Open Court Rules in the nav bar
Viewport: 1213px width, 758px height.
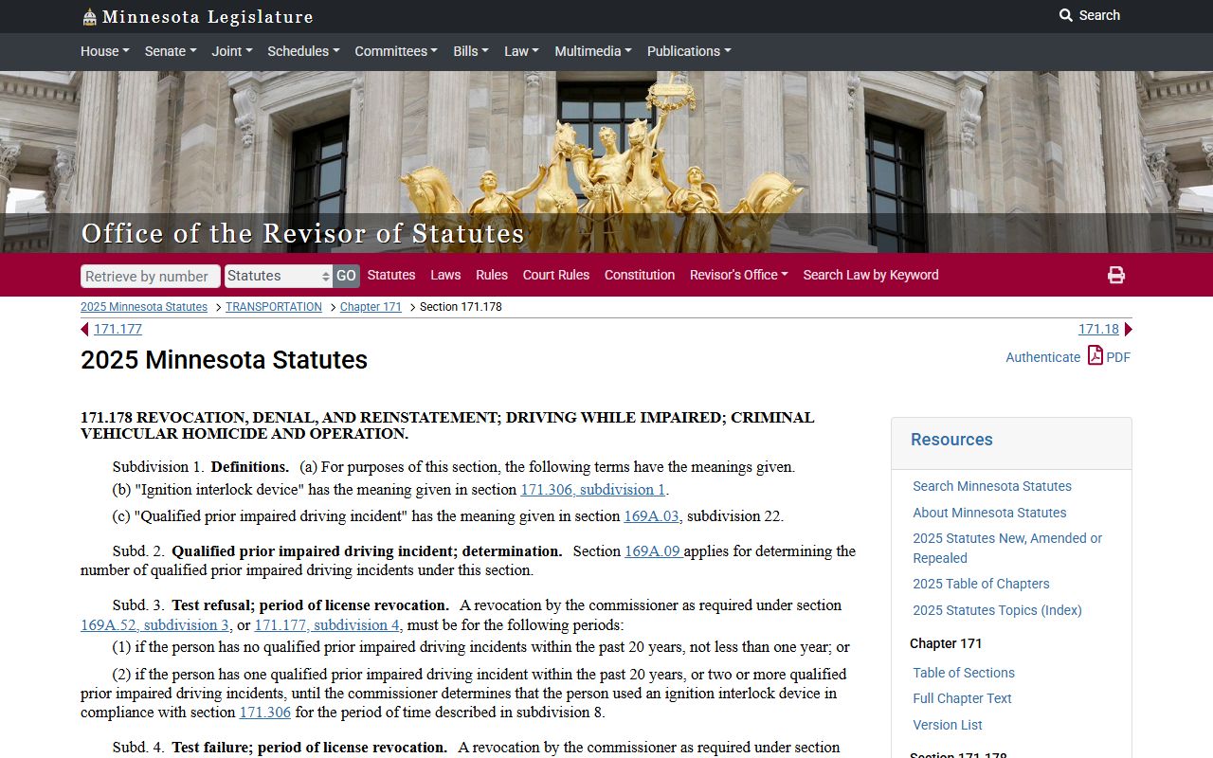click(x=556, y=275)
